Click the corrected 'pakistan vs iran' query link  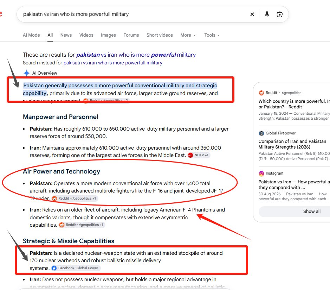[x=136, y=55]
